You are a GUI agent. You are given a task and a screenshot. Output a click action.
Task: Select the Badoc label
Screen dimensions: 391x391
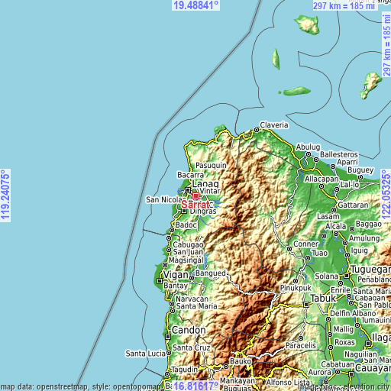[186, 225]
